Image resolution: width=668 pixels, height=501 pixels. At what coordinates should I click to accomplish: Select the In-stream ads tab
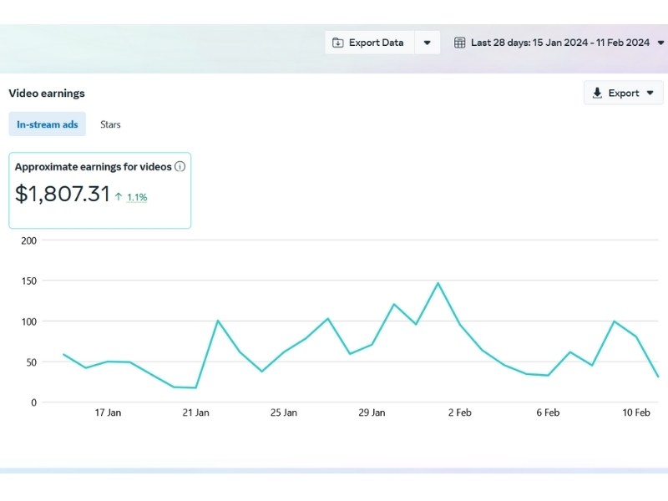(48, 124)
